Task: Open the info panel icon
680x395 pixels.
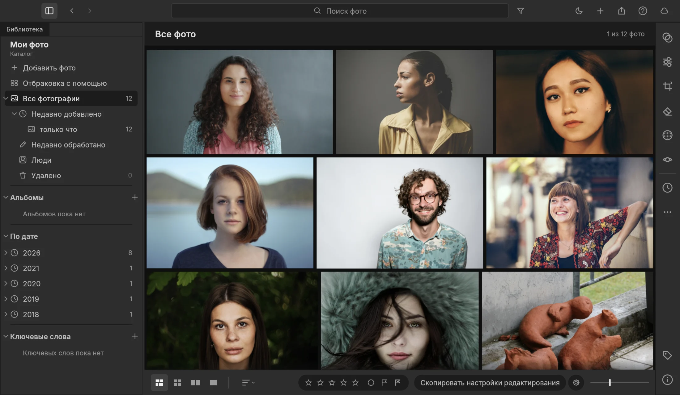Action: 668,380
